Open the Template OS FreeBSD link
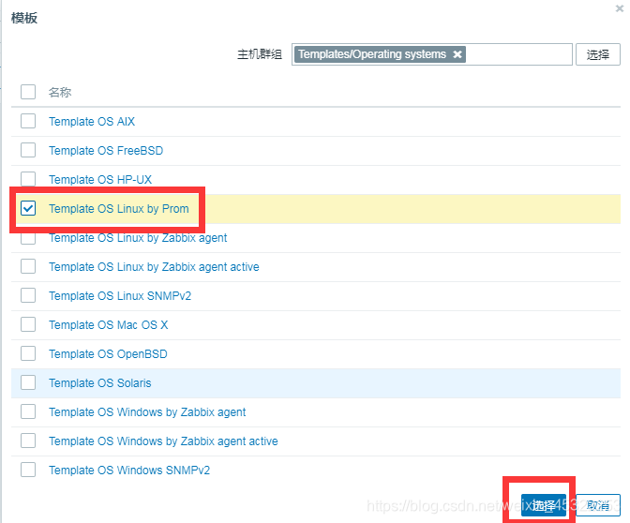The width and height of the screenshot is (630, 523). [106, 151]
